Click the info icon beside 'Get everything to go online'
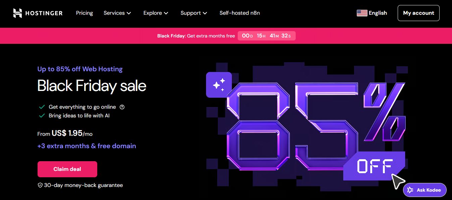452x200 pixels. [x=122, y=107]
